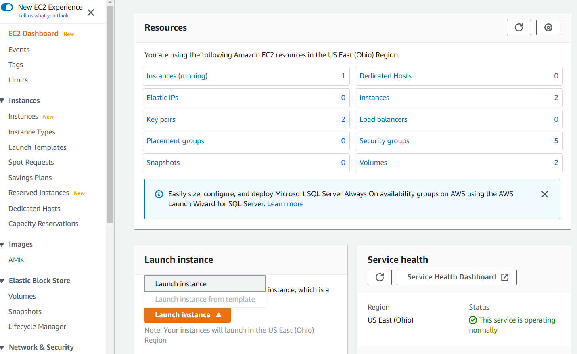Collapse the Images sidebar section
Viewport: 577px width, 354px height.
point(2,244)
